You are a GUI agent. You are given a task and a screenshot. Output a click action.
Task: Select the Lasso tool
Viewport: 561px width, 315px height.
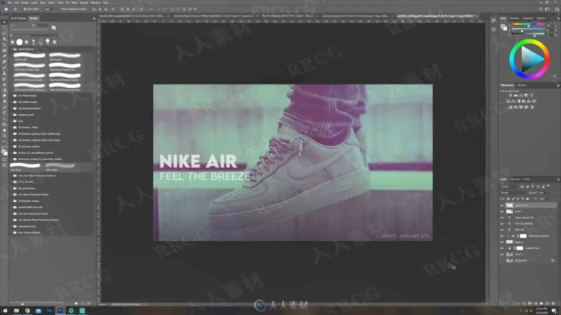coord(5,33)
